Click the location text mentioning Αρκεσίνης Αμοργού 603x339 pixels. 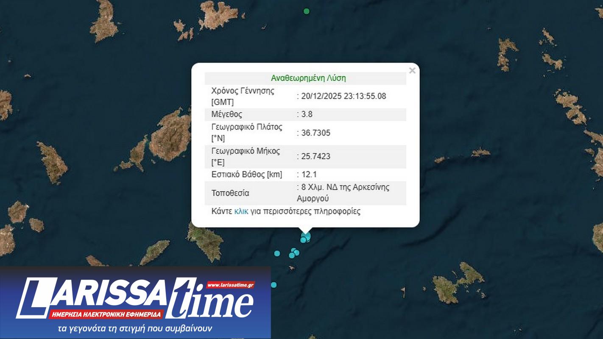click(343, 193)
